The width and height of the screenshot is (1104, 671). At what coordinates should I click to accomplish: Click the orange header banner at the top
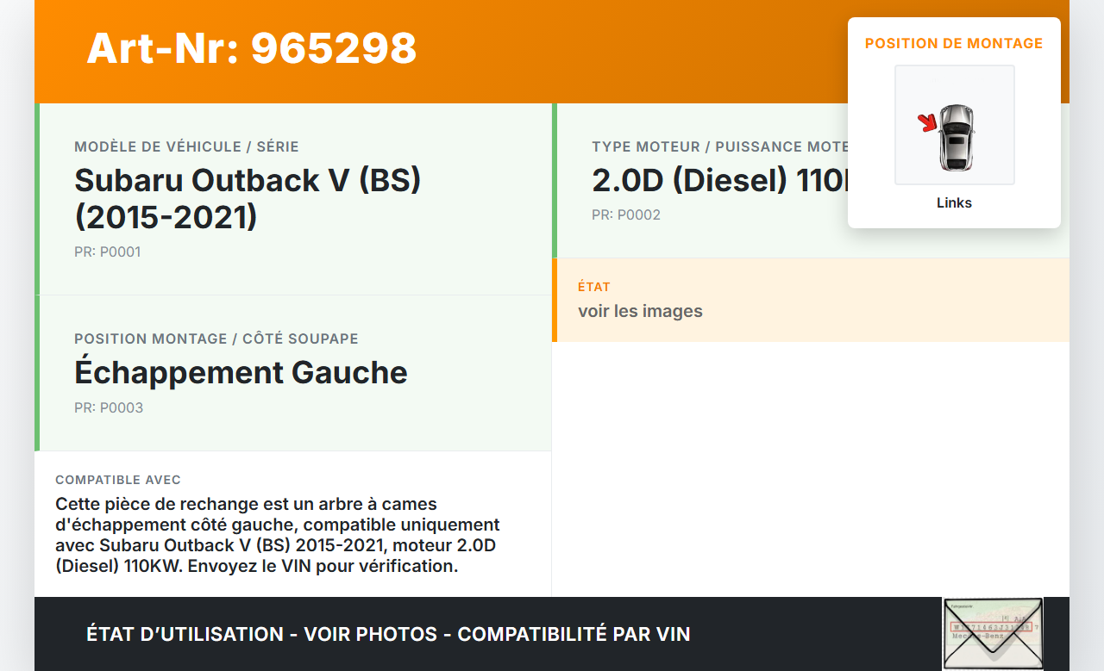(x=552, y=51)
